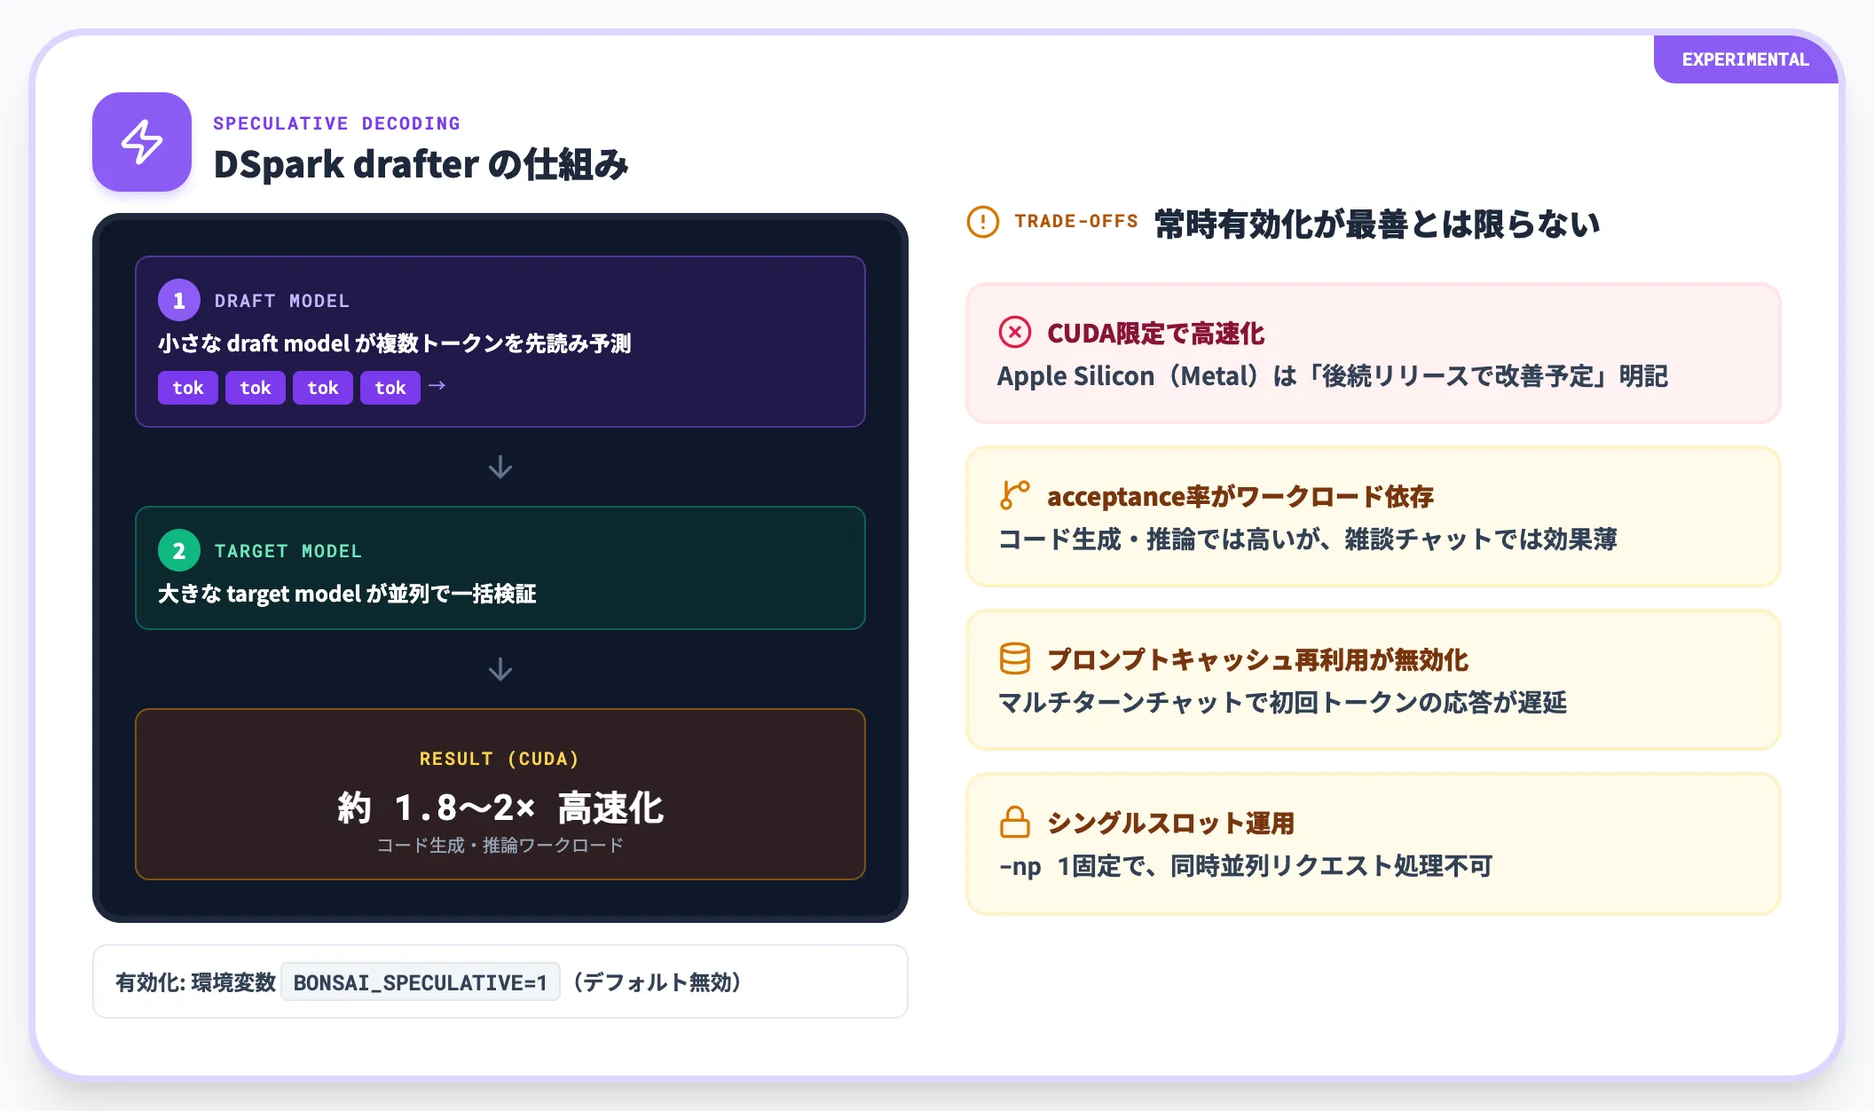Click the first tok chip
Image resolution: width=1874 pixels, height=1111 pixels.
[188, 388]
